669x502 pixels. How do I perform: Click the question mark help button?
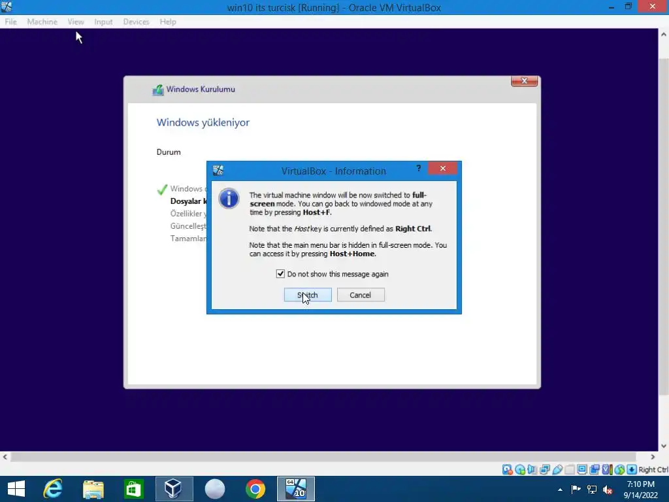(419, 168)
